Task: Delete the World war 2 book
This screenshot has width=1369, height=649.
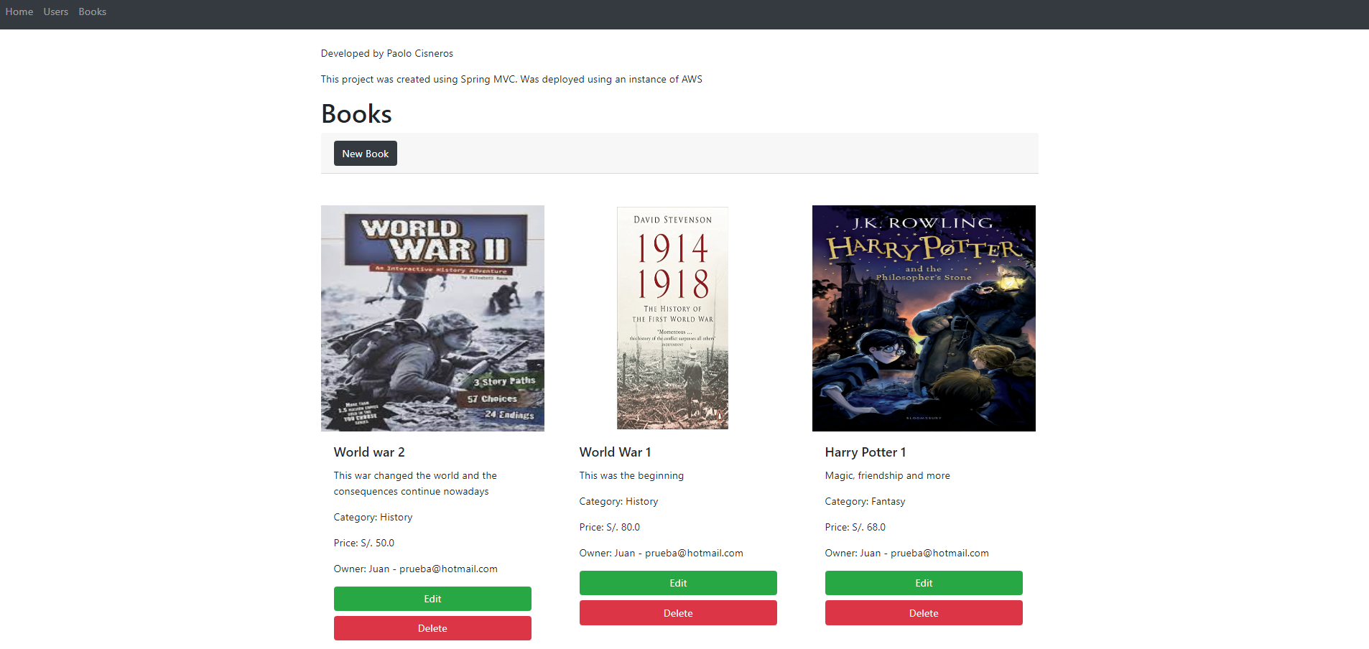Action: pos(432,628)
